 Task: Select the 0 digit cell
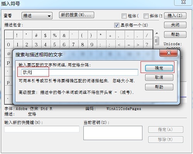point(9,44)
